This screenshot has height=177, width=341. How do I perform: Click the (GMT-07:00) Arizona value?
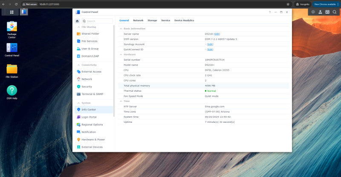217,112
